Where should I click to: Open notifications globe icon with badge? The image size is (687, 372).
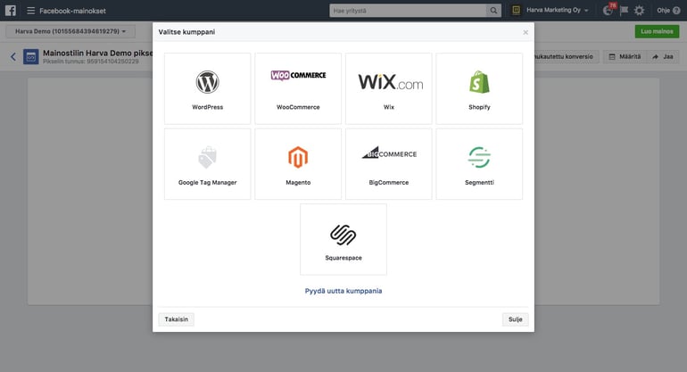click(x=608, y=10)
